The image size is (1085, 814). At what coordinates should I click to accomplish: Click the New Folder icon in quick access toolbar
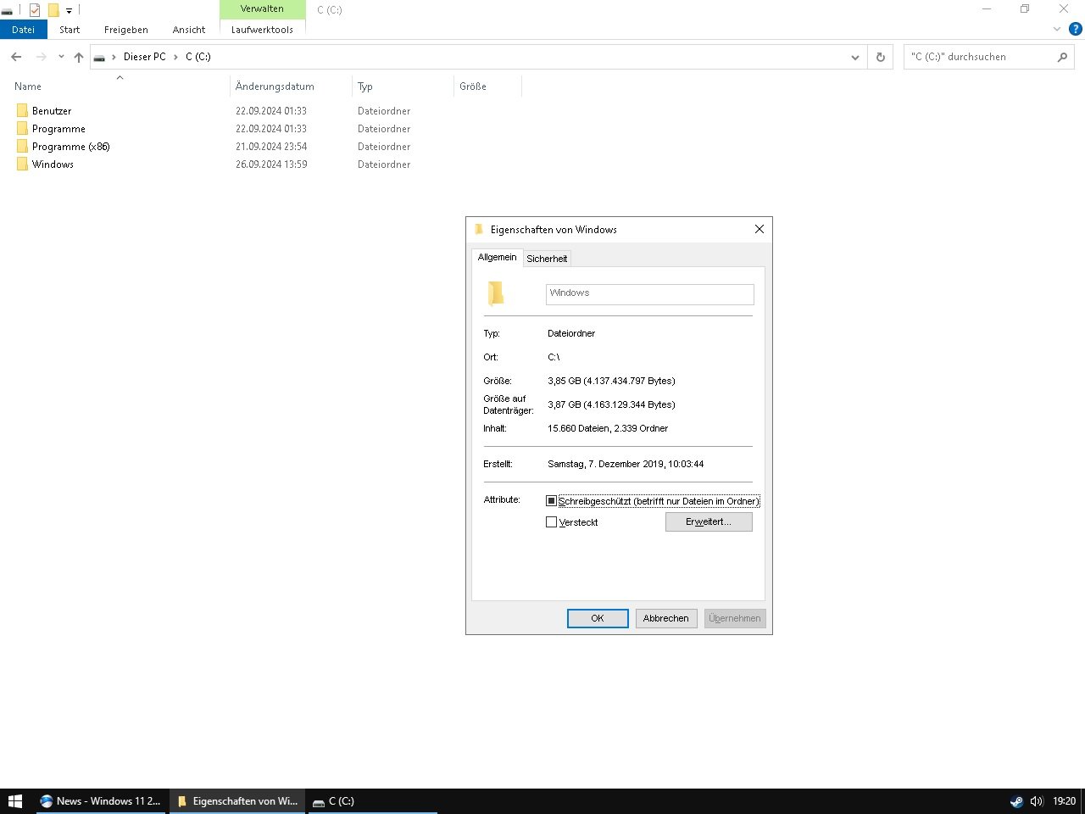tap(53, 10)
